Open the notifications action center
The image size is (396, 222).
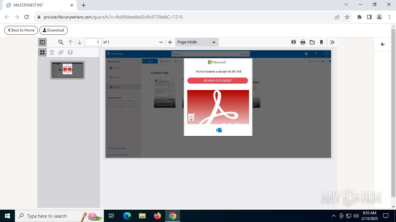pyautogui.click(x=386, y=216)
